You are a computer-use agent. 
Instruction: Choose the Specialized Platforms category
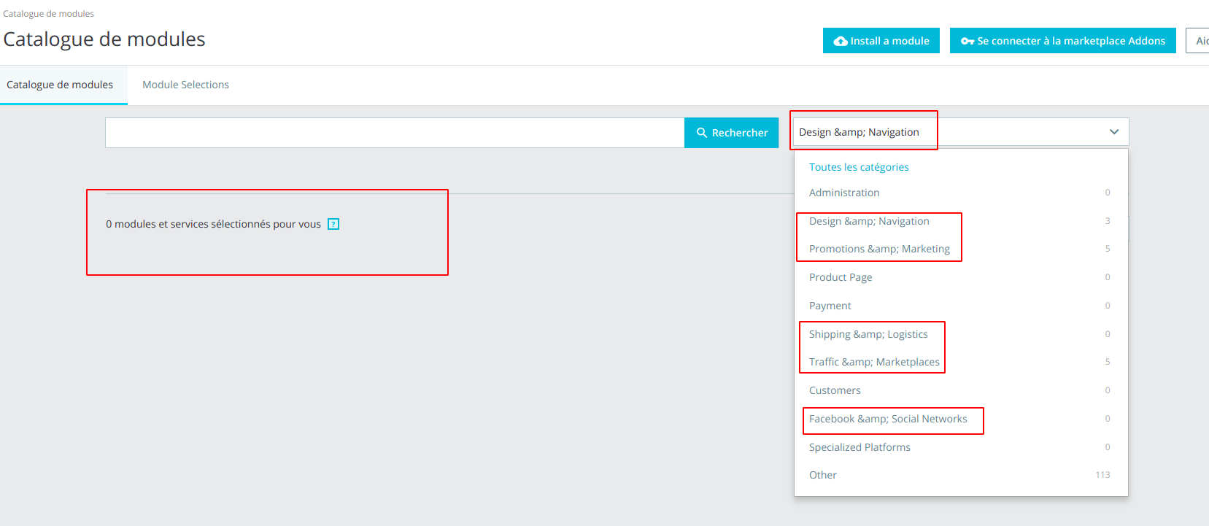(x=961, y=447)
